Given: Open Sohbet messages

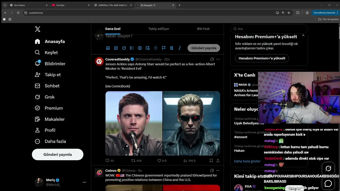Looking at the screenshot, I should (47, 86).
